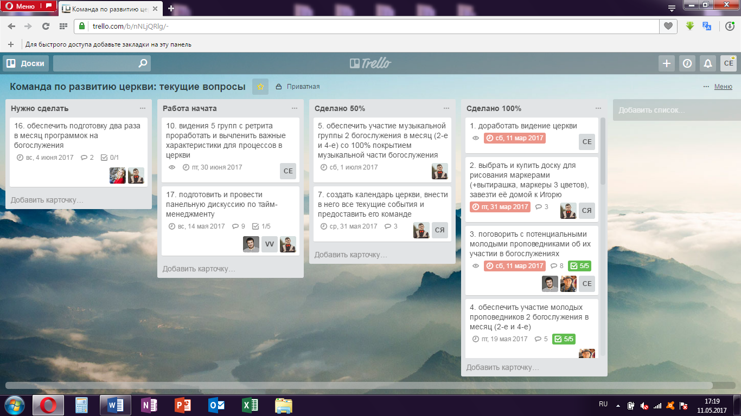
Task: Open the list menu for "Сделано 50%"
Action: point(446,108)
